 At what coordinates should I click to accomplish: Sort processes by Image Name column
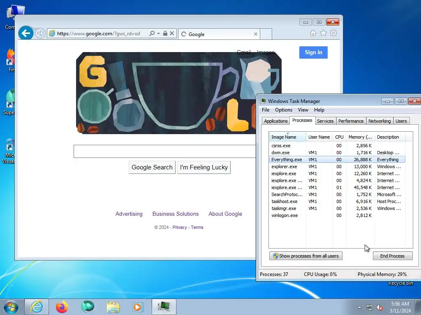(287, 137)
